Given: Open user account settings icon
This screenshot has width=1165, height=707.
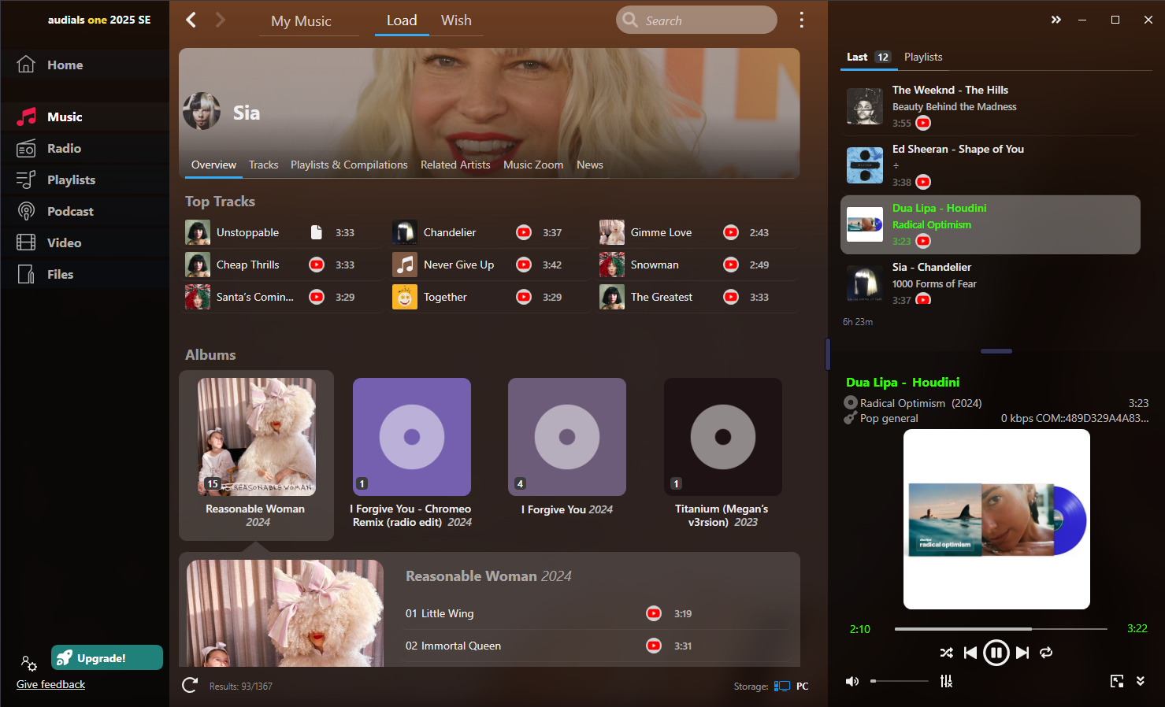Looking at the screenshot, I should (x=29, y=663).
